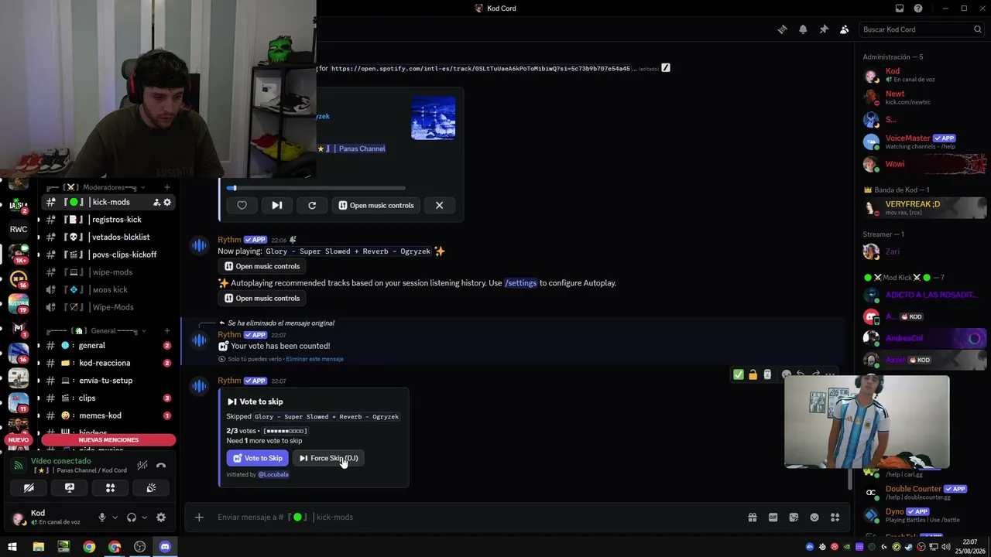991x557 pixels.
Task: Click Eliminar este mensaje link
Action: tap(314, 359)
